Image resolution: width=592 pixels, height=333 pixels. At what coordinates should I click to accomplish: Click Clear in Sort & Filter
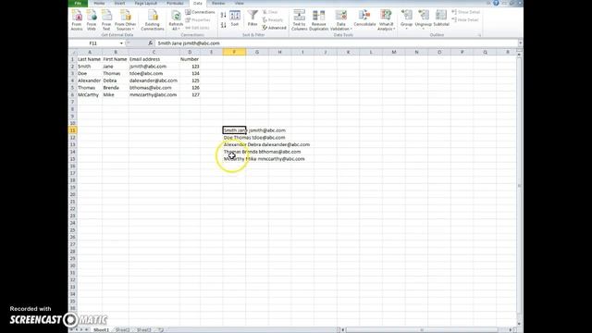[270, 12]
